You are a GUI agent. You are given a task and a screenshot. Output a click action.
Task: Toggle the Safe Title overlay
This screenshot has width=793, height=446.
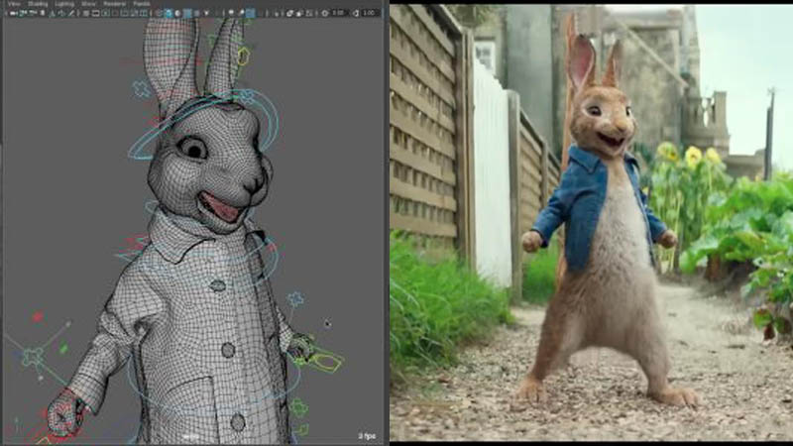click(144, 13)
